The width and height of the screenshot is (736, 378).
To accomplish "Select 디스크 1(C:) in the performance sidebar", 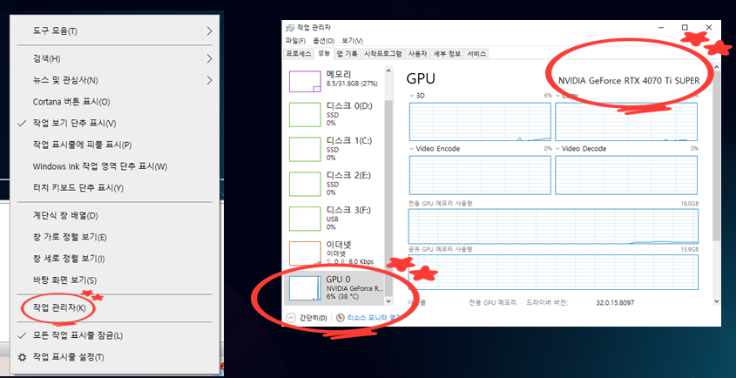I will pyautogui.click(x=334, y=149).
